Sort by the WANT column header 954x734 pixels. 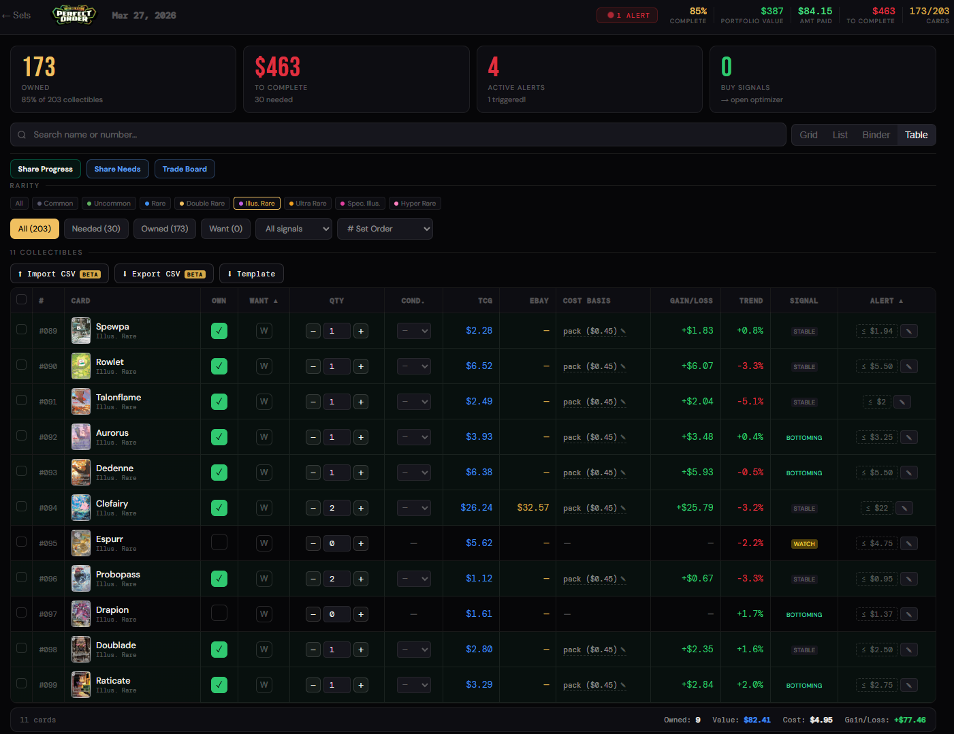pyautogui.click(x=264, y=300)
